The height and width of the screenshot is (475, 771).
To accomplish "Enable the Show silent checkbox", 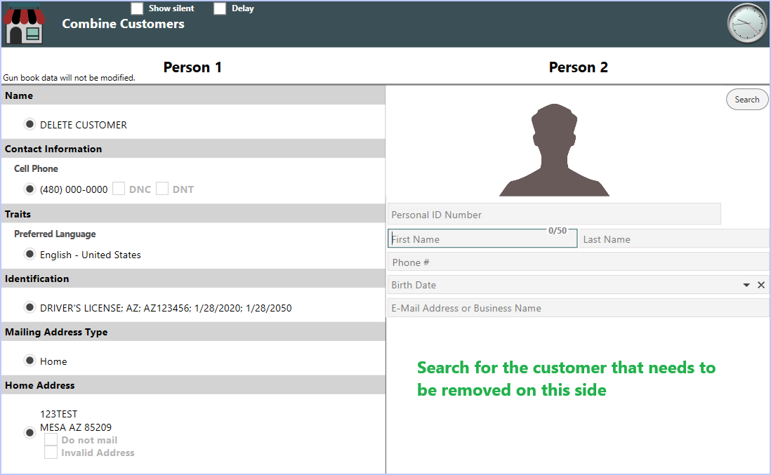I will [137, 8].
